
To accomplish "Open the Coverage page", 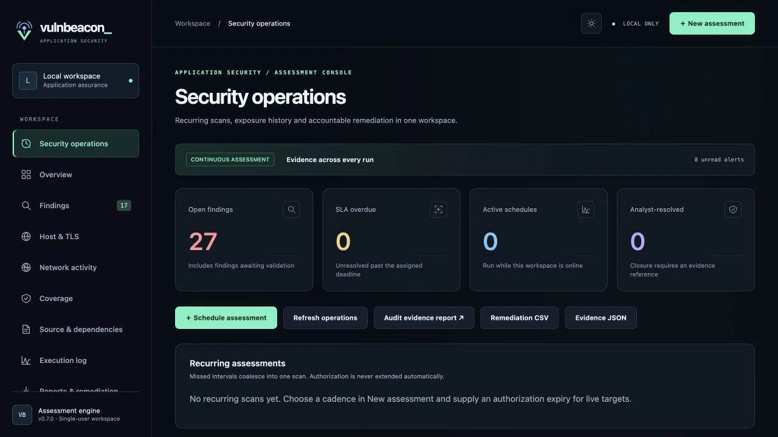I will click(x=76, y=299).
